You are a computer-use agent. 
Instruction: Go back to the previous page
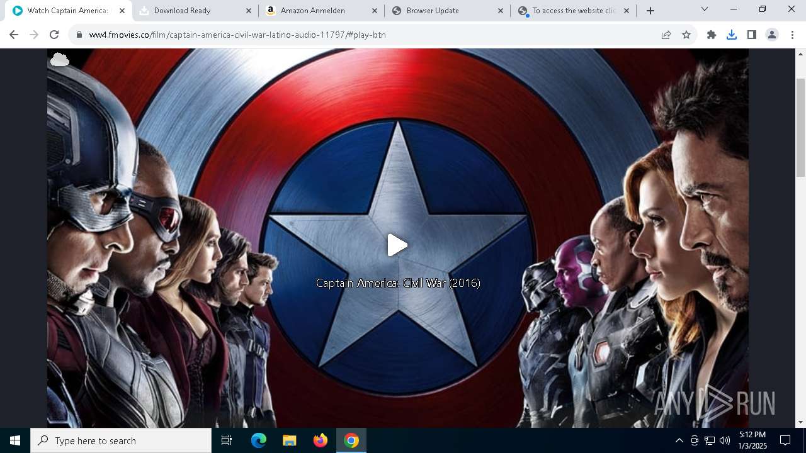[x=14, y=35]
